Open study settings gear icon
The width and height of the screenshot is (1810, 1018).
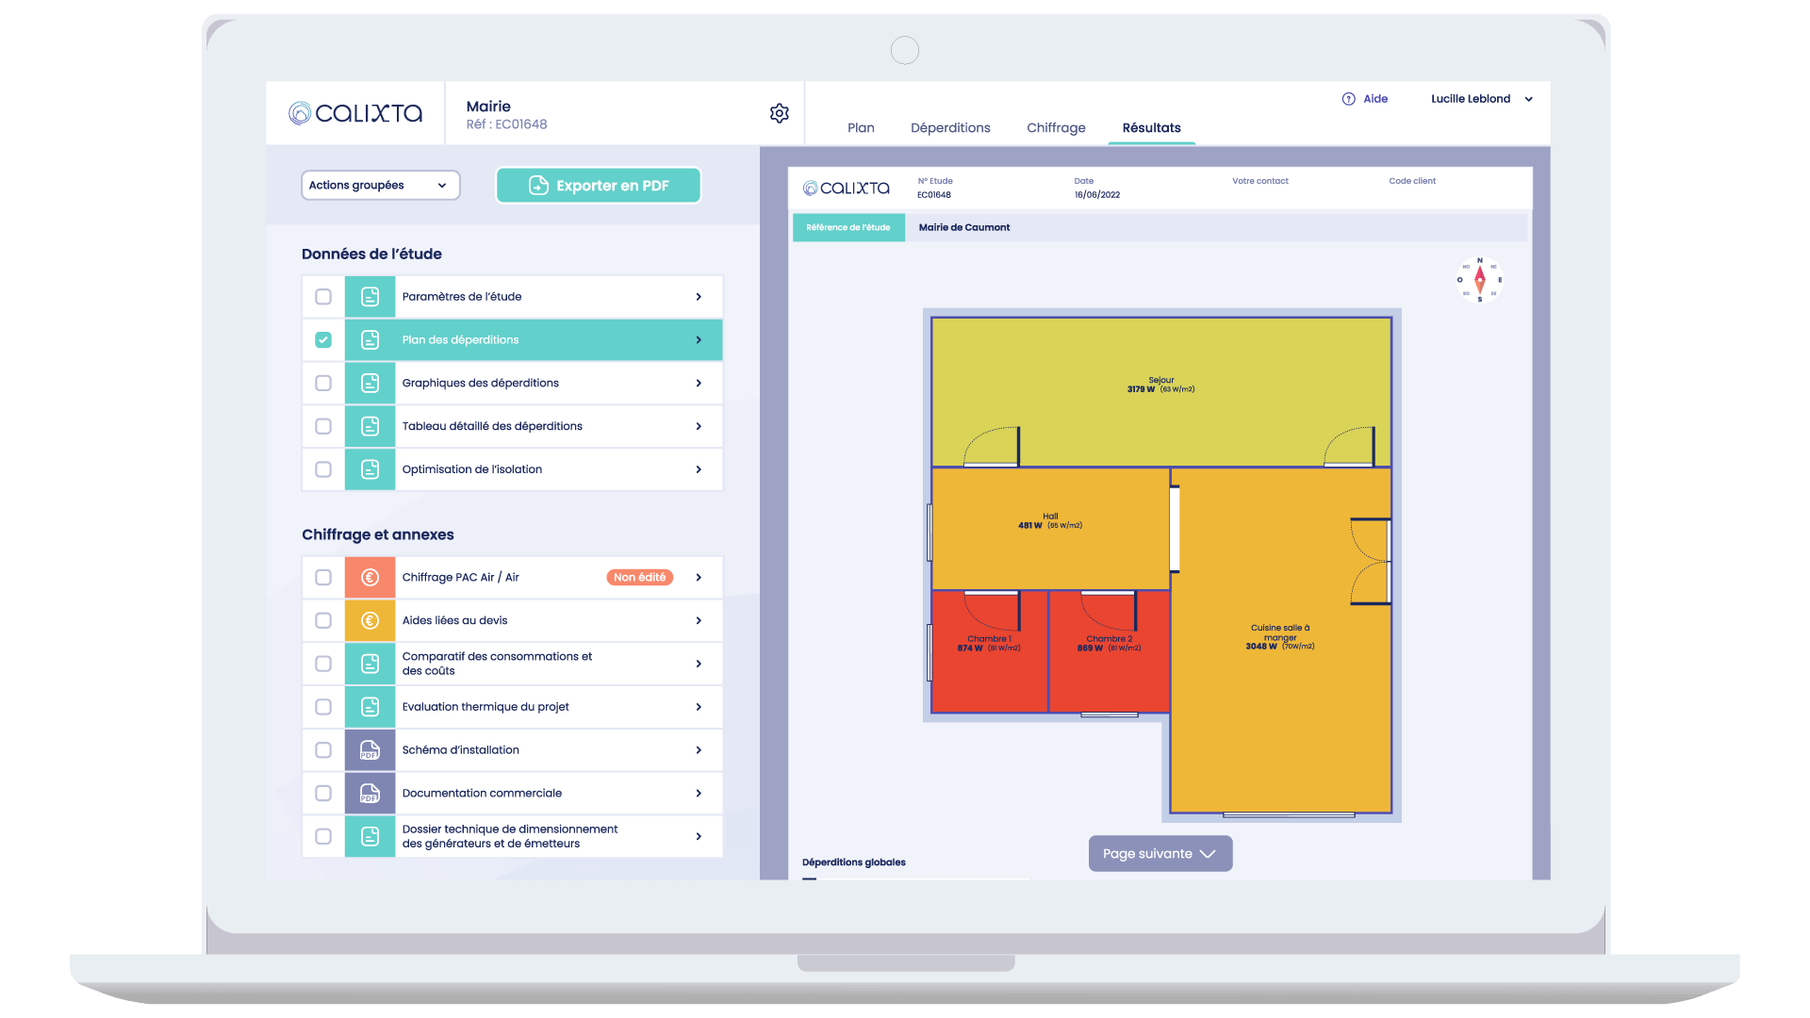point(779,113)
